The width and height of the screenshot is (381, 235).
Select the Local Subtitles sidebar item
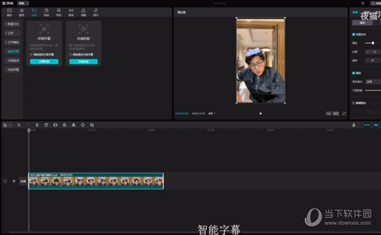tap(13, 69)
